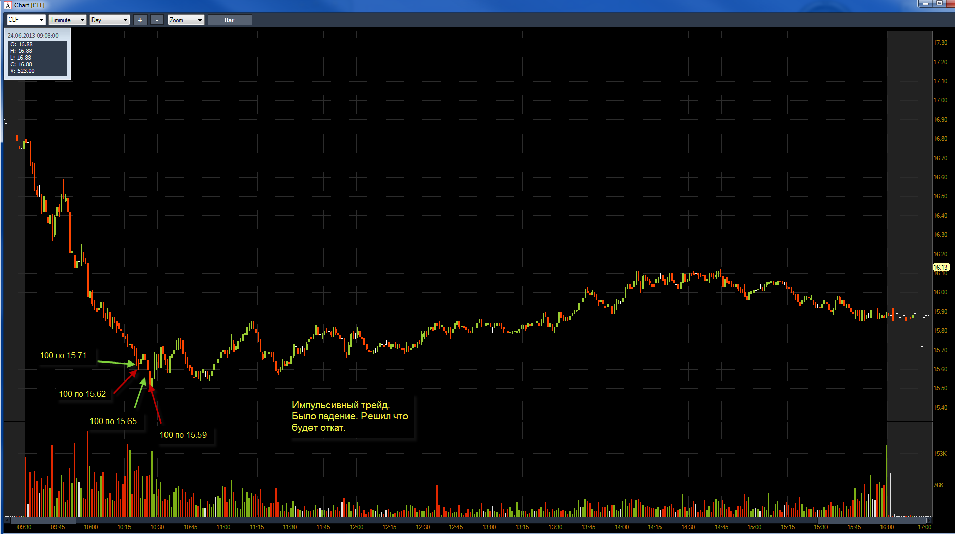Open the Day period dropdown
Screen dimensions: 955x534
109,20
